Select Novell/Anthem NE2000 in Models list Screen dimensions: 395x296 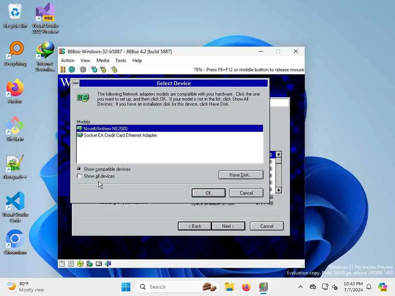(170, 128)
